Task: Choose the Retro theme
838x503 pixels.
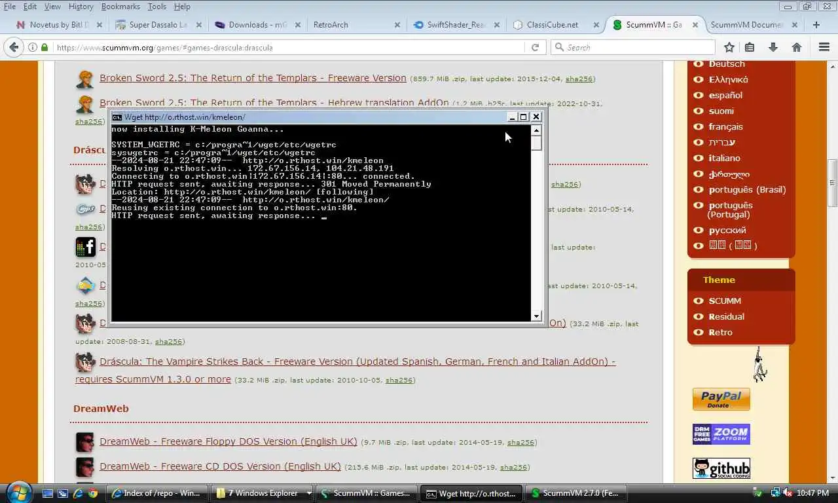Action: coord(721,332)
